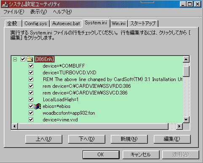Click the Windows flag icon next to ebios=*ebios
203x163 pixels.
[37, 106]
